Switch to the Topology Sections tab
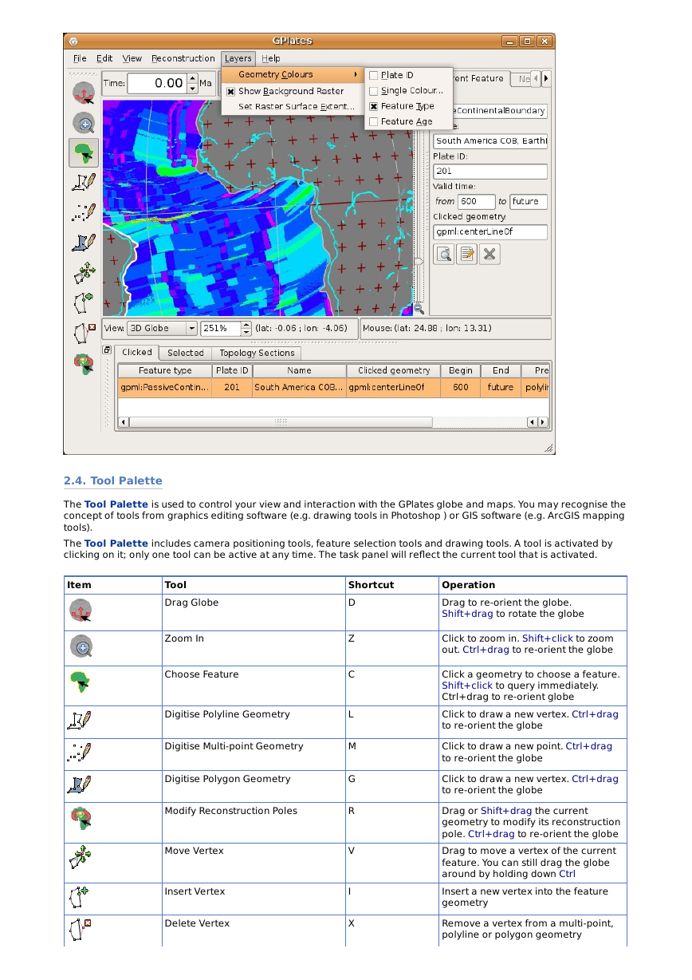 [x=257, y=353]
